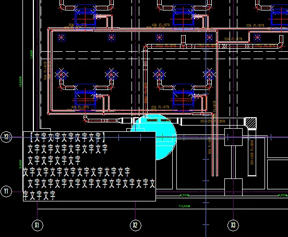Pick the diagonally hatched square
Image resolution: width=288 pixels, height=237 pixels.
251,123
